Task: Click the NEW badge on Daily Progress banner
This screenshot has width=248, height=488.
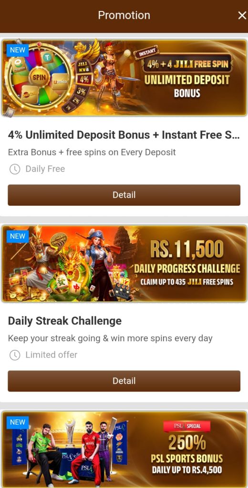Action: tap(18, 236)
